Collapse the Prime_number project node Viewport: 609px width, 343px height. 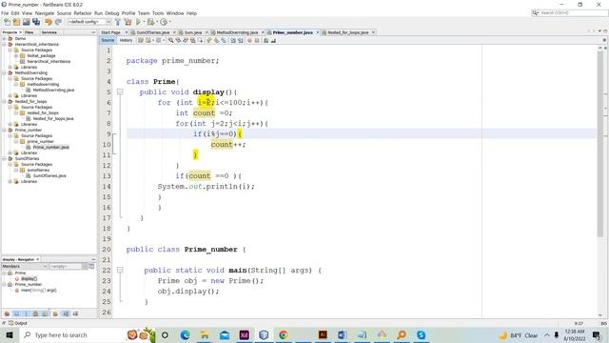click(4, 130)
